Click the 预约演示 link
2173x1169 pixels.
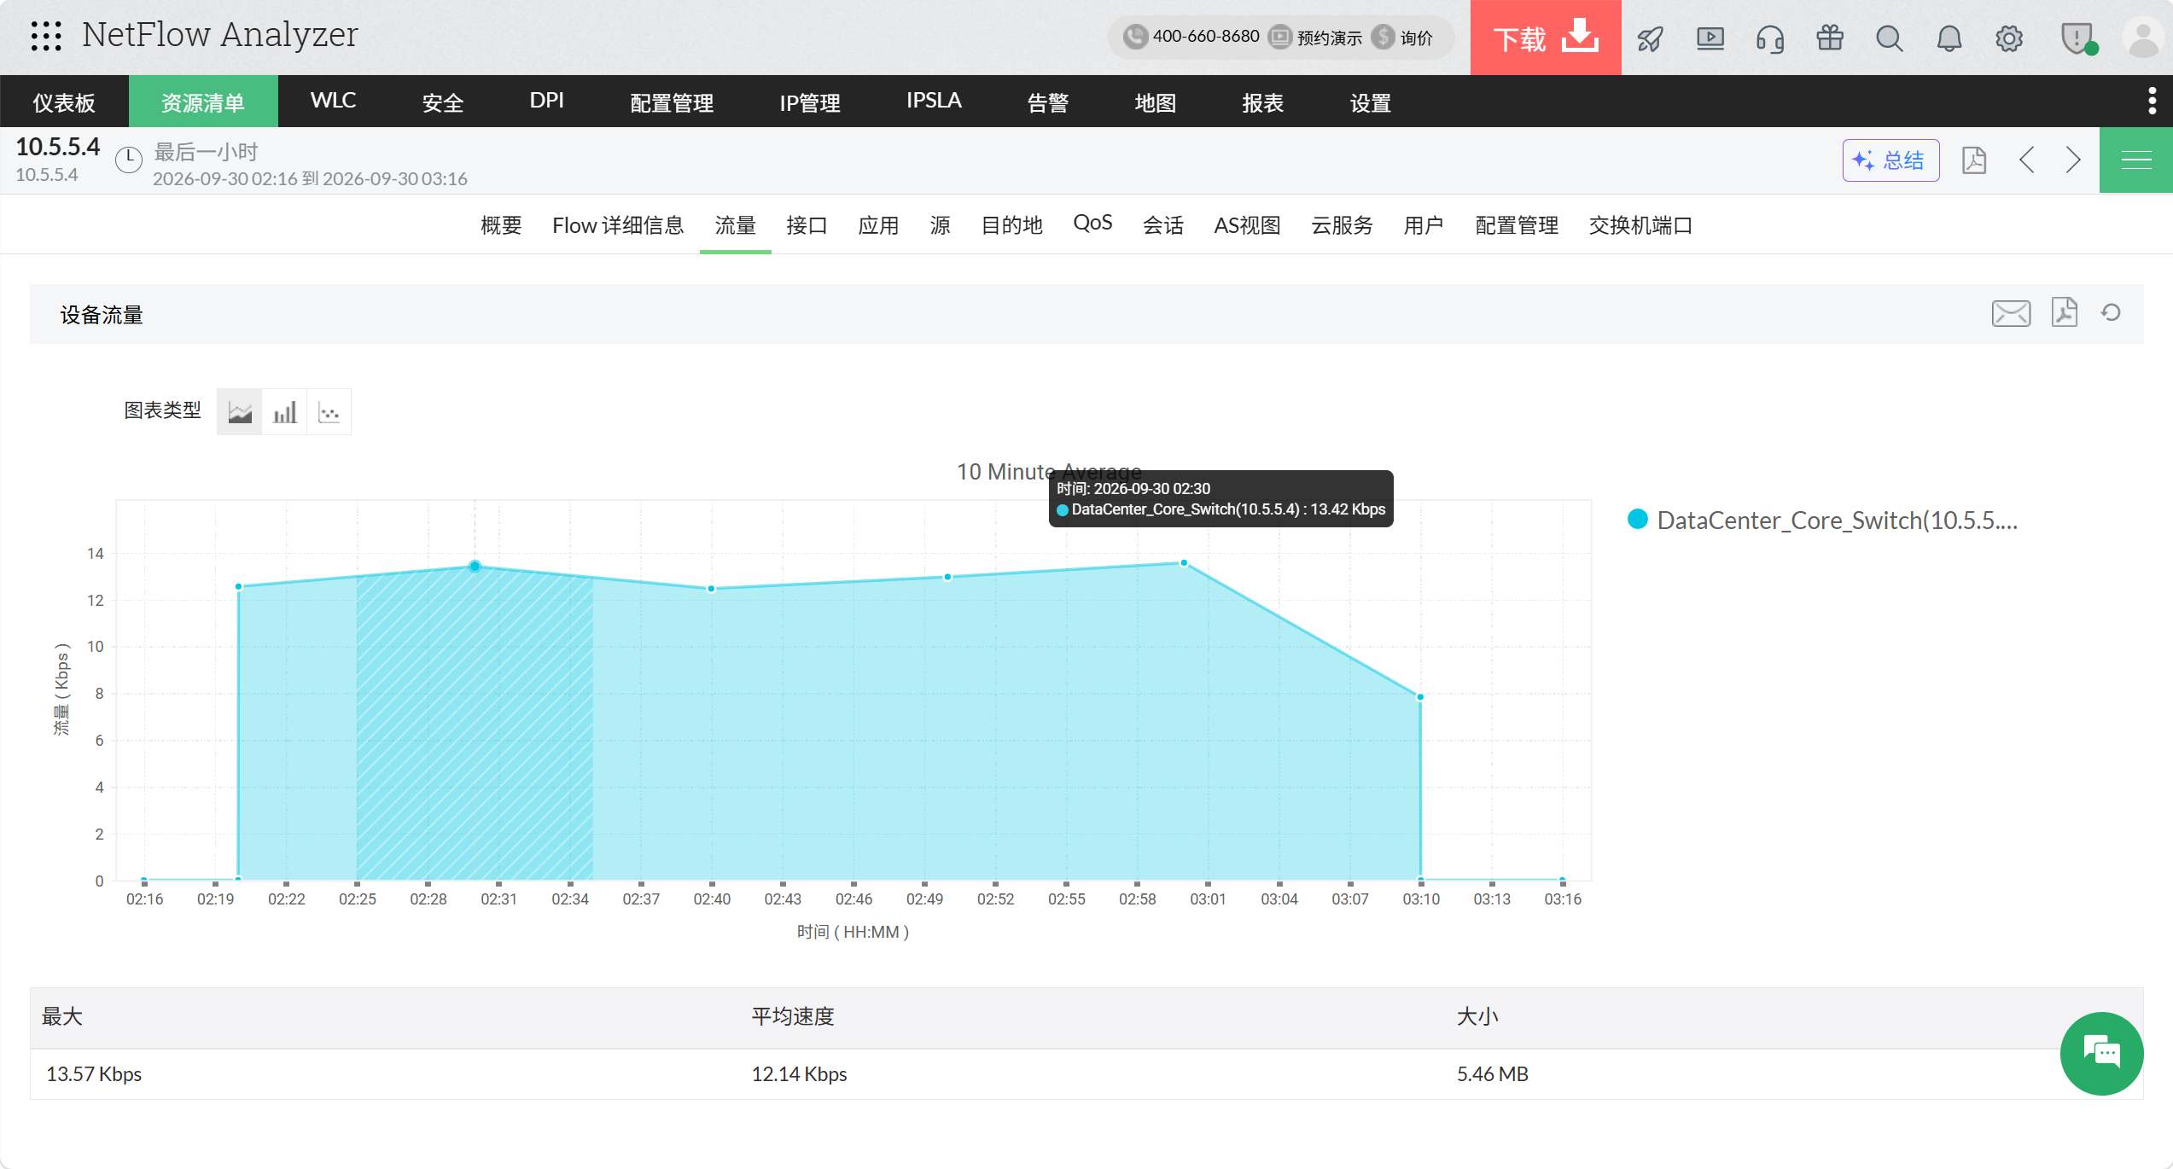point(1315,38)
